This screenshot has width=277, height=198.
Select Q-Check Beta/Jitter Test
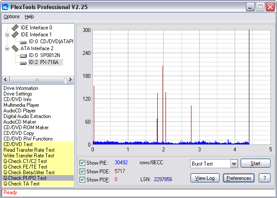(38, 172)
